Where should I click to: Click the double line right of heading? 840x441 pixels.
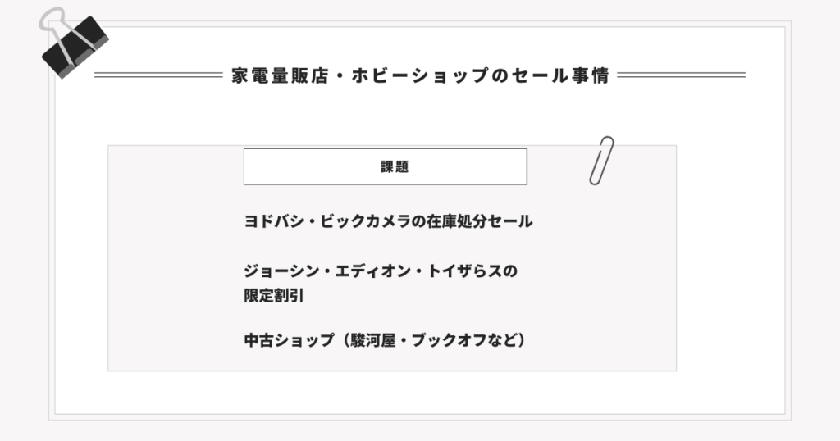click(682, 75)
